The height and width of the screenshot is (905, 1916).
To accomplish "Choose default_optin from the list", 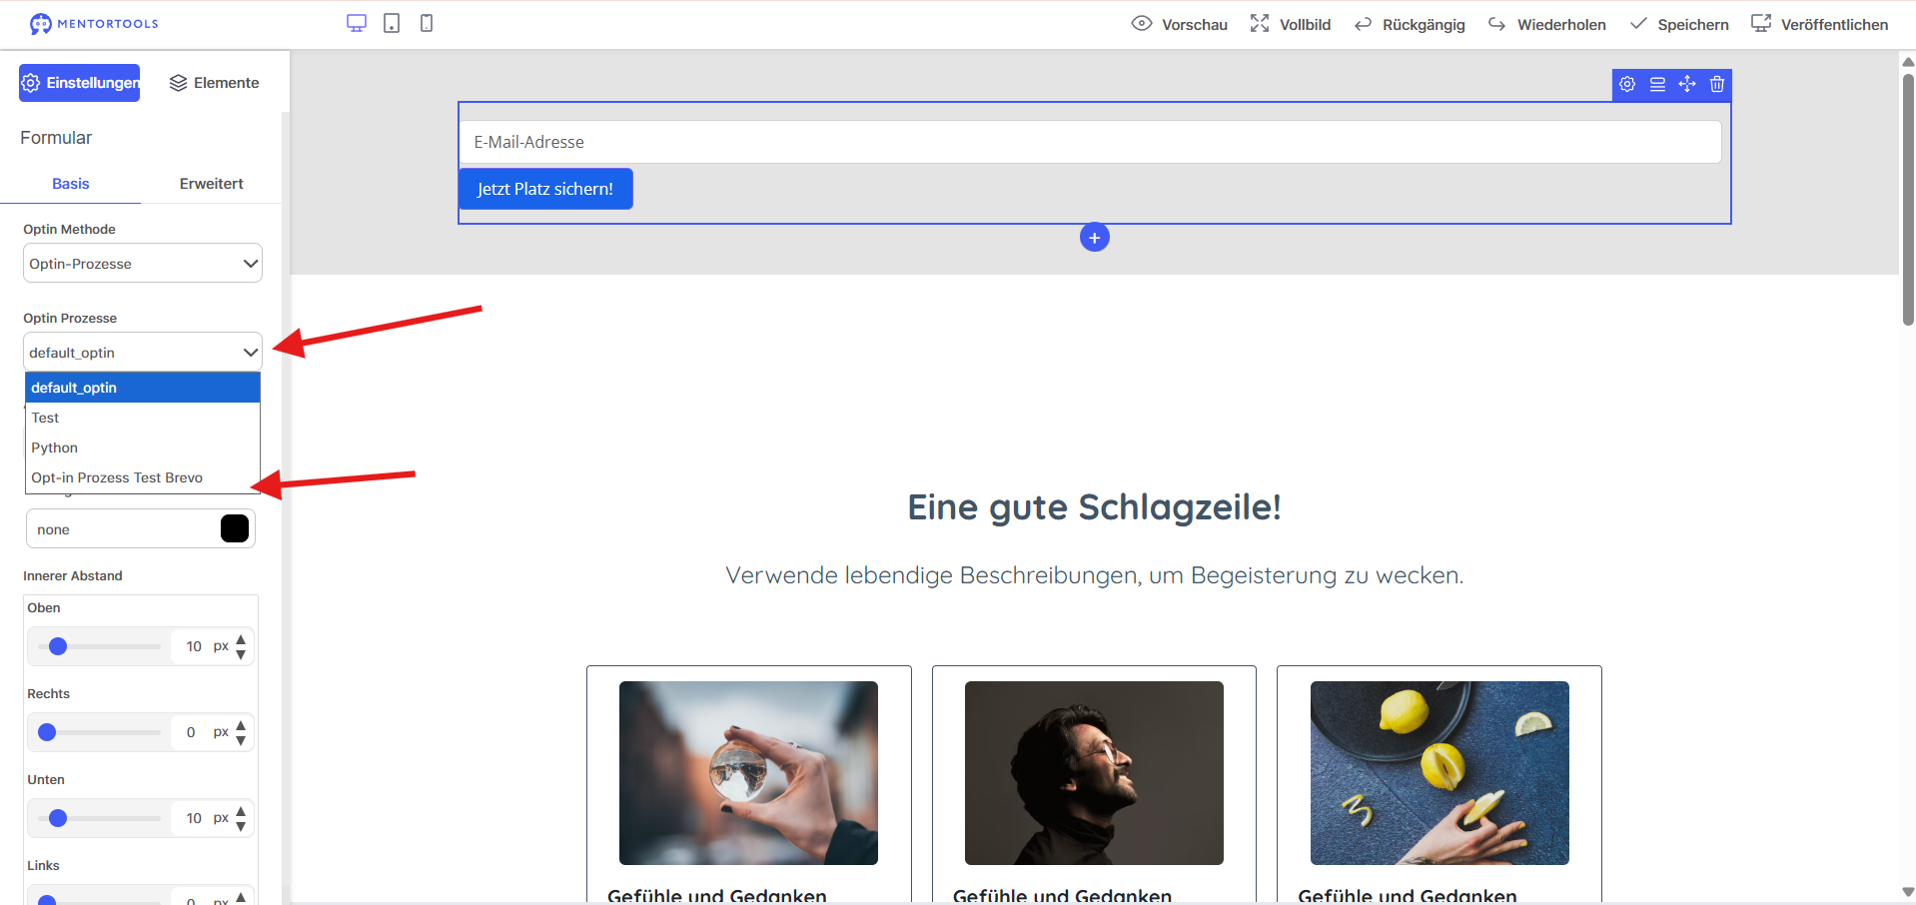I will click(x=143, y=388).
